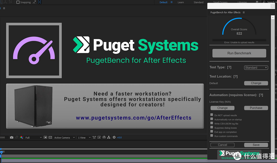Viewport: 277px width, 163px height.
Task: Click the Test Location [?] help link
Action: [235, 76]
